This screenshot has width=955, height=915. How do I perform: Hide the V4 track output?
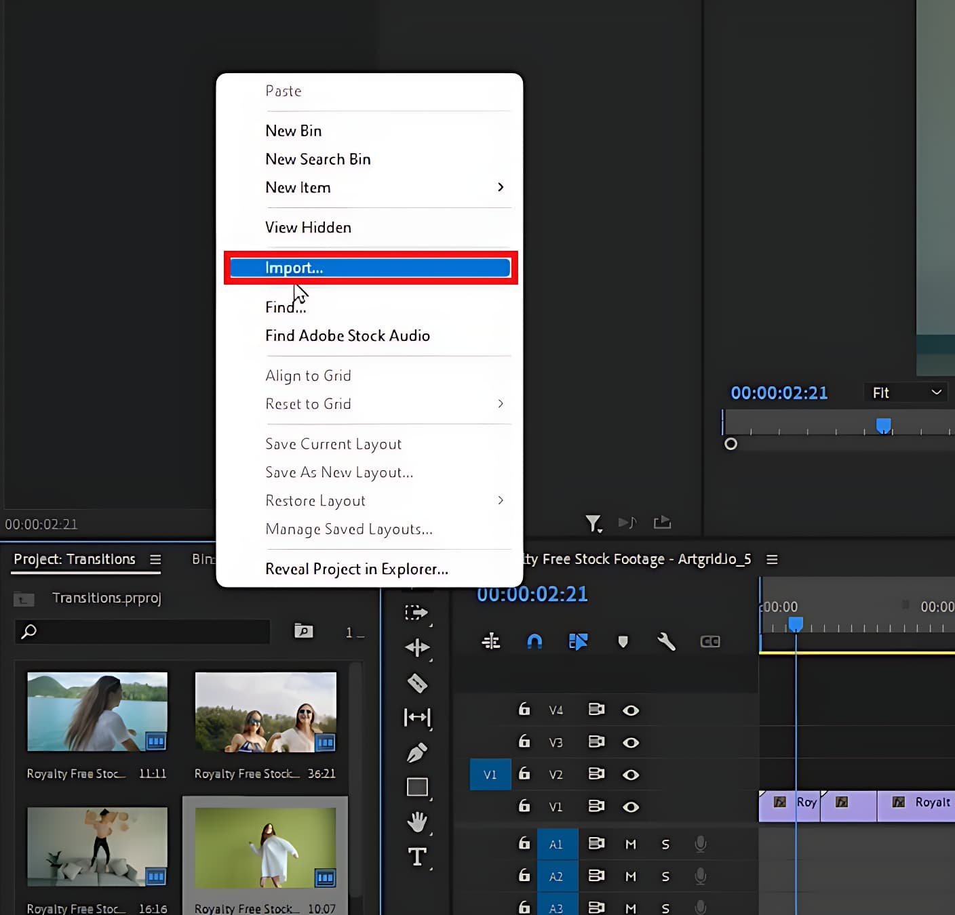tap(631, 710)
